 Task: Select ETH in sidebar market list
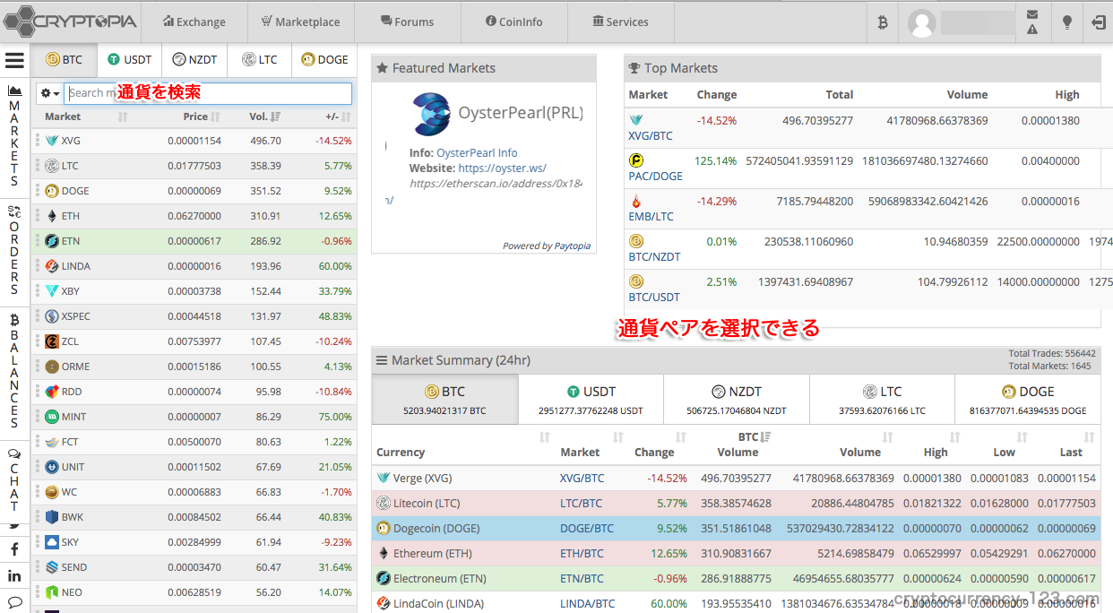194,216
